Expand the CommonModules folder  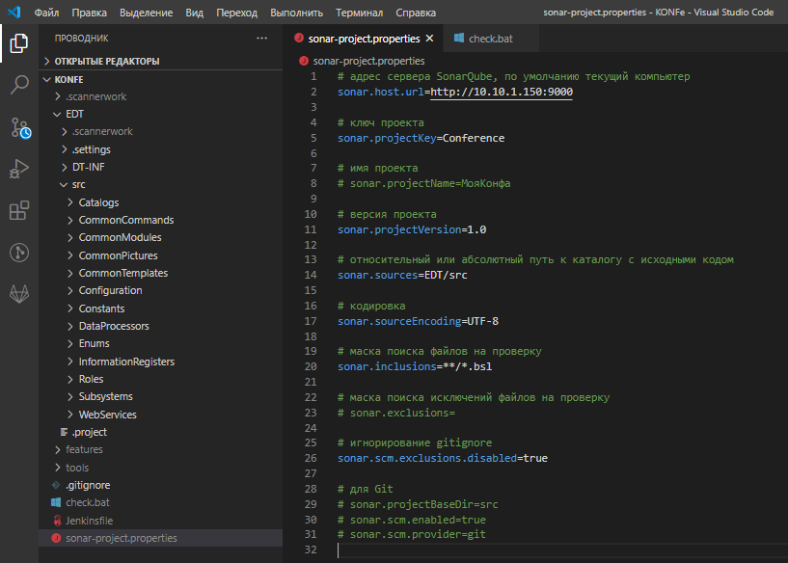pos(120,237)
